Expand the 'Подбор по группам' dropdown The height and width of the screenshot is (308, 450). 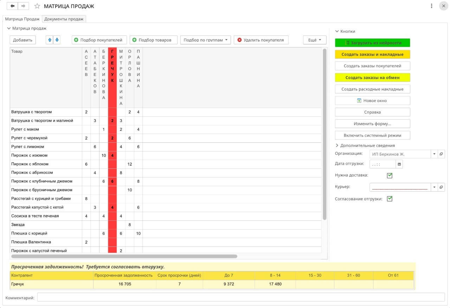pos(206,40)
